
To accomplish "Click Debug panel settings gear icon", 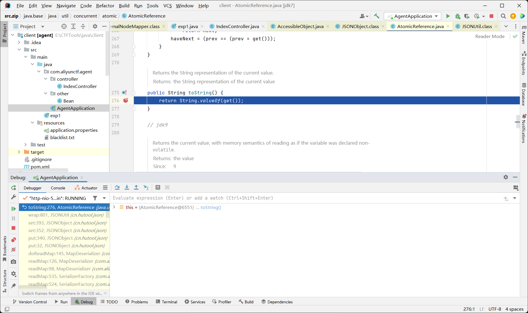I will (506, 177).
